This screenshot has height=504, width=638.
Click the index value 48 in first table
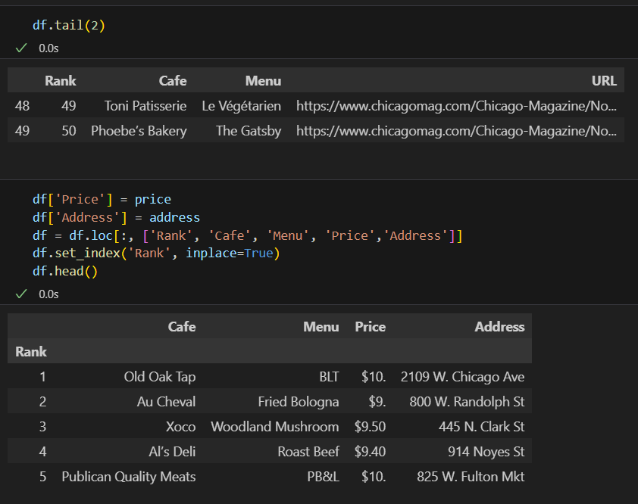tap(22, 106)
